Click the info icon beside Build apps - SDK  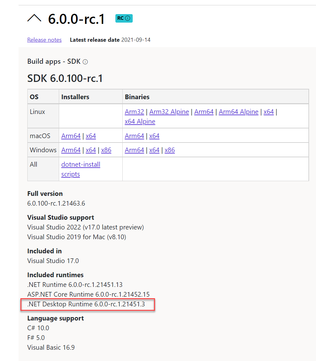[x=85, y=62]
